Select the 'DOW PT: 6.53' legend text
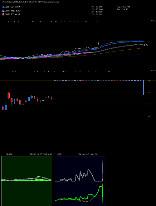Image resolution: width=156 pixels, height=206 pixels. [12, 15]
